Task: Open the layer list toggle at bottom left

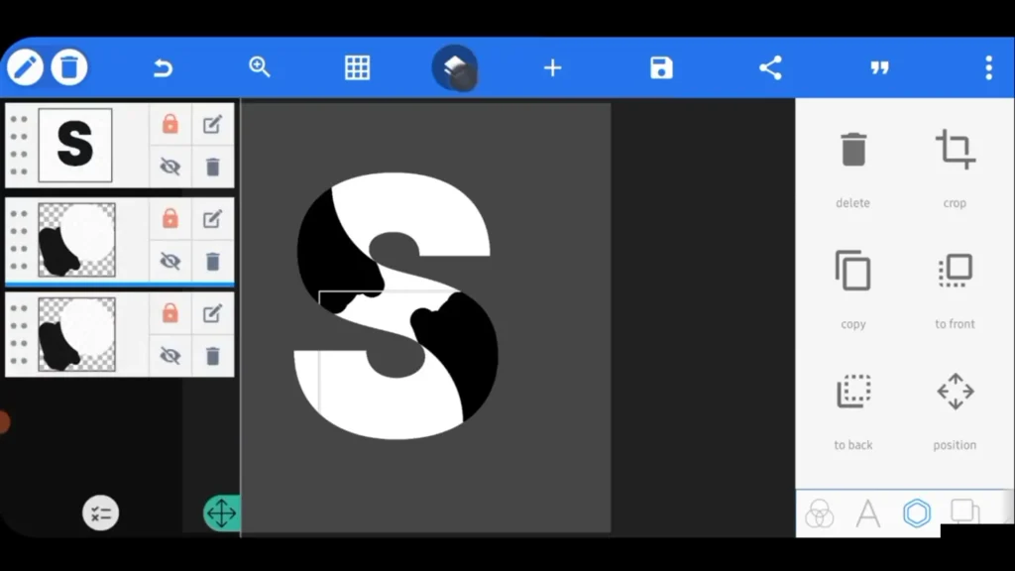Action: pyautogui.click(x=100, y=513)
